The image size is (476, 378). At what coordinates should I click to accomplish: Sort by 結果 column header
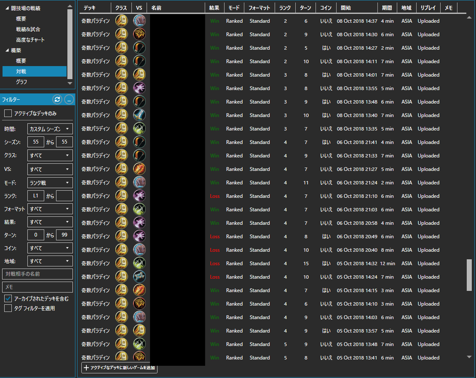pyautogui.click(x=214, y=8)
